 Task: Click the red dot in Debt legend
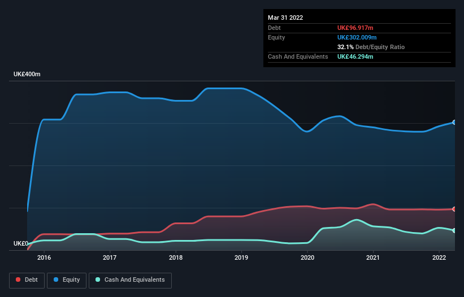pos(18,279)
